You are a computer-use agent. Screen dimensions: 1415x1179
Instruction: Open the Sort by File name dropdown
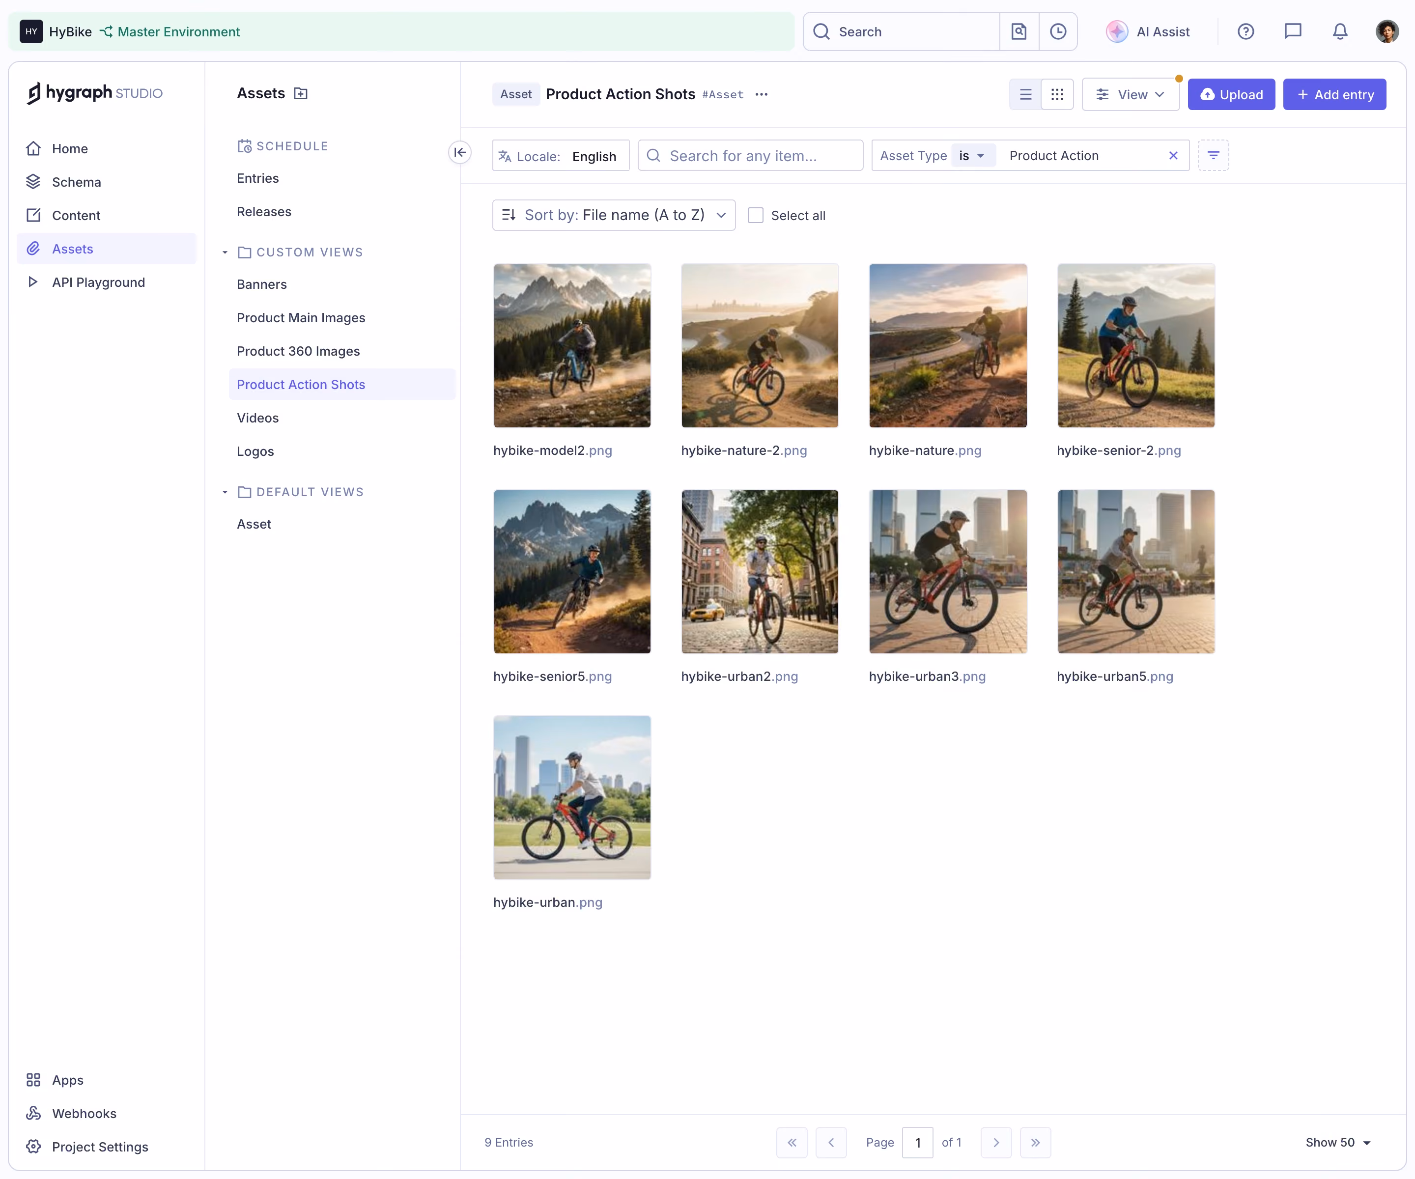tap(613, 215)
